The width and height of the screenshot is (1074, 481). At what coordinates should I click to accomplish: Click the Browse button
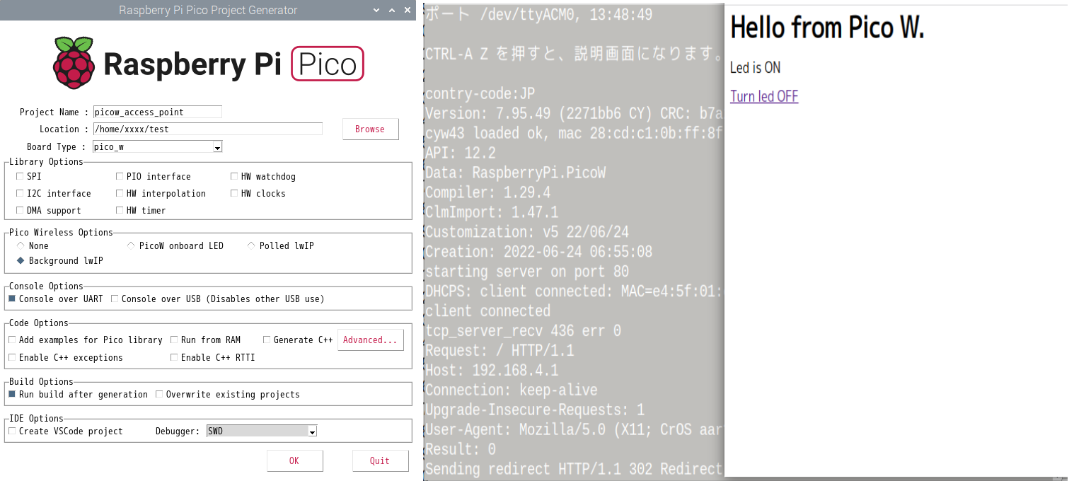tap(370, 129)
